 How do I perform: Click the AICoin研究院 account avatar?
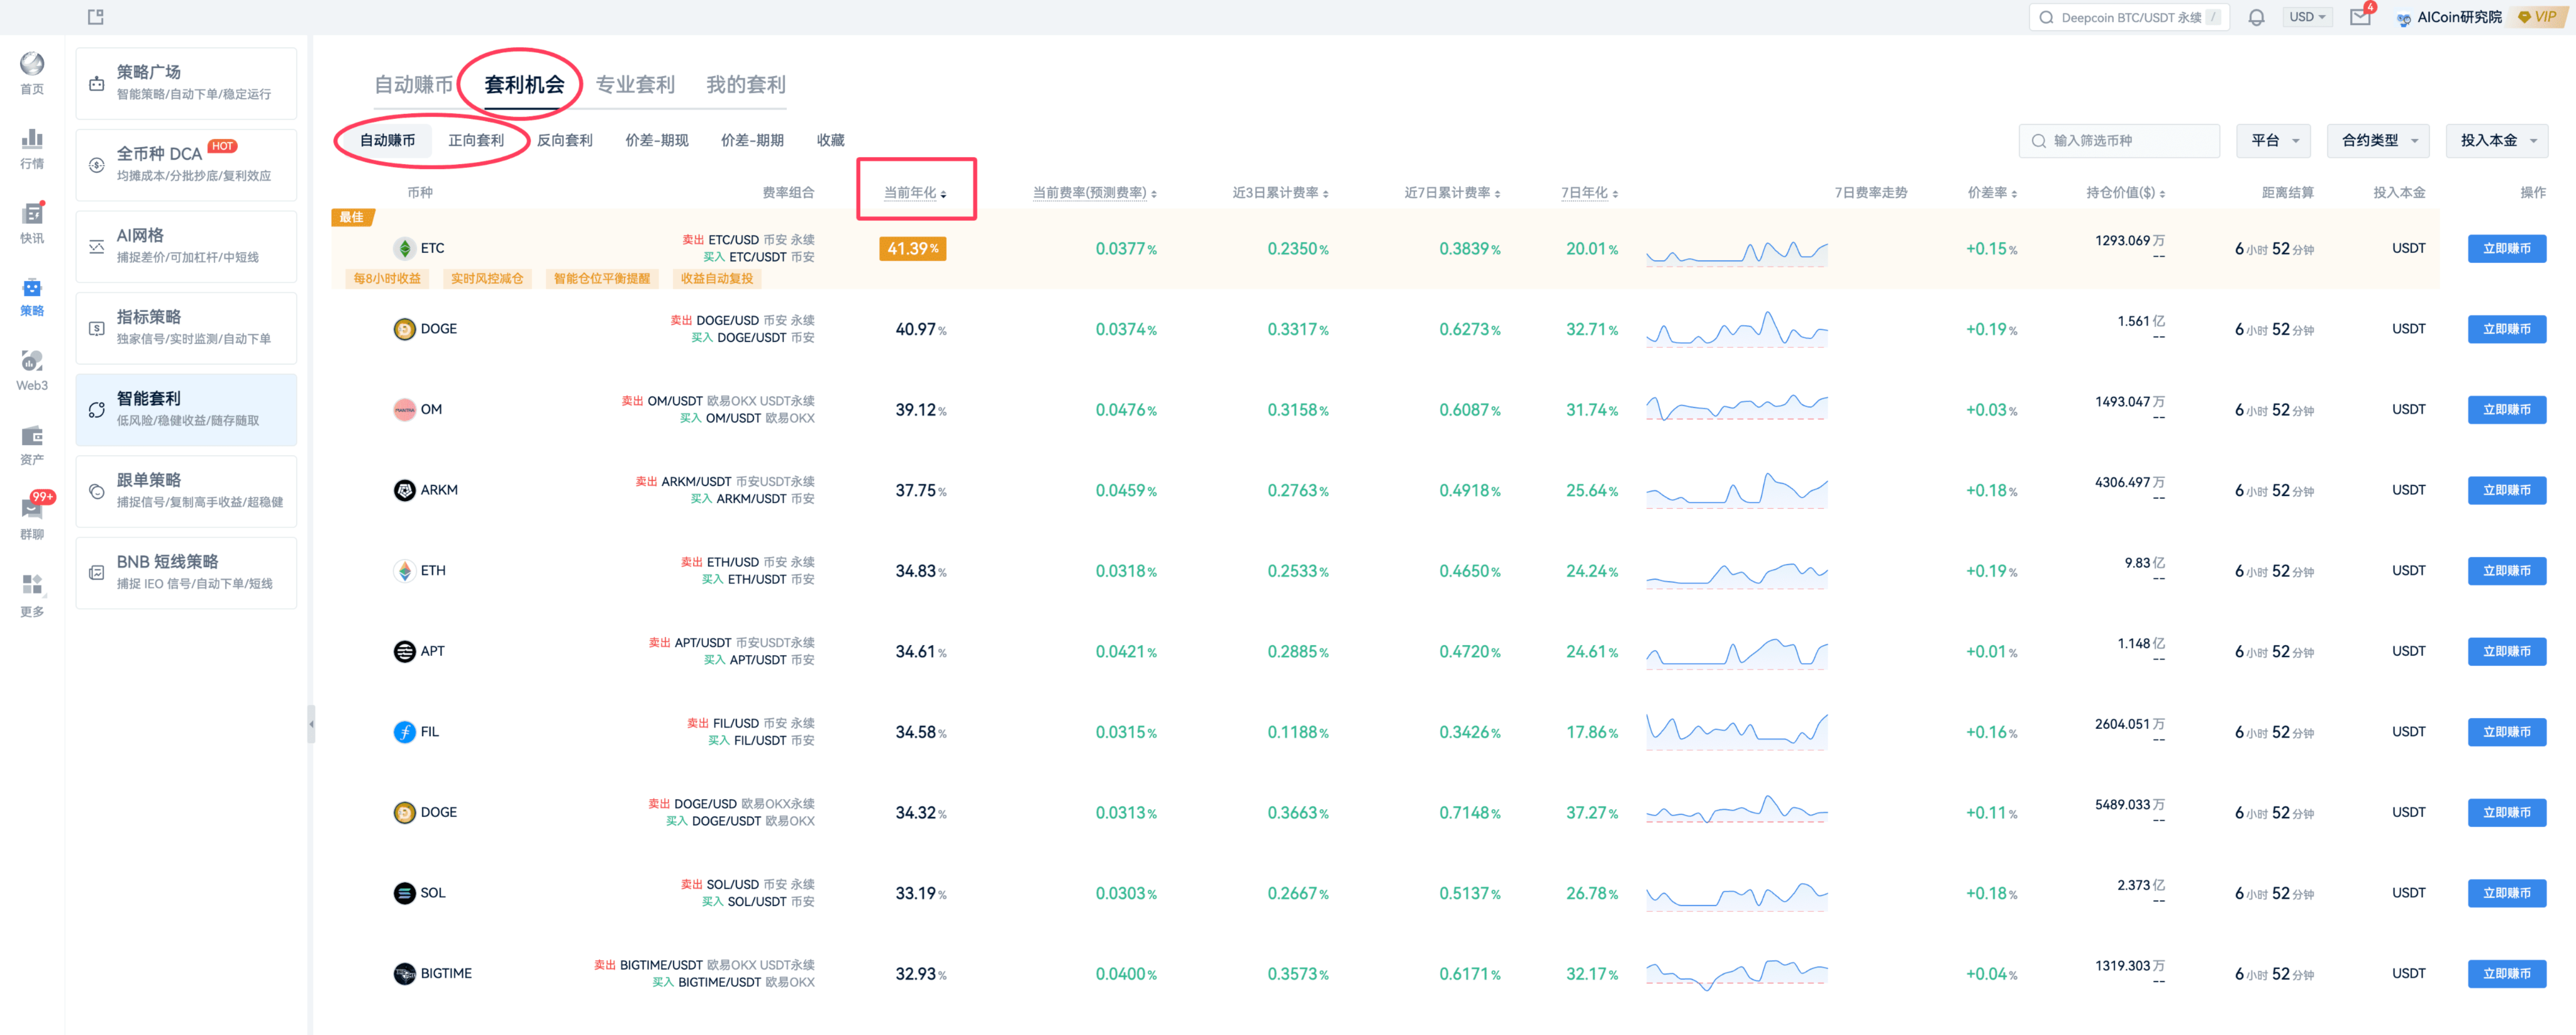2404,18
